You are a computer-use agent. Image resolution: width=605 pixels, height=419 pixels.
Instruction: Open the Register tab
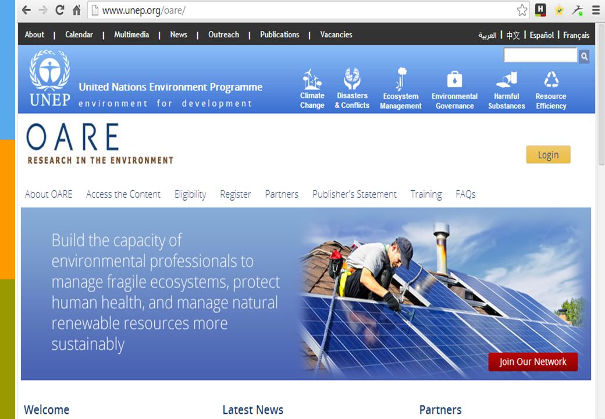[236, 194]
